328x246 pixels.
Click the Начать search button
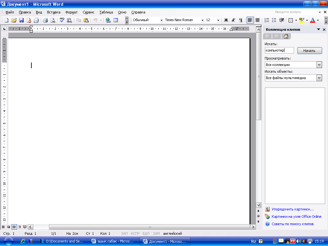click(x=310, y=51)
